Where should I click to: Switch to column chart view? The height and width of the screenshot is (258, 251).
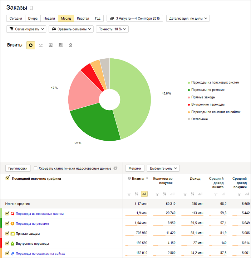pos(61,45)
